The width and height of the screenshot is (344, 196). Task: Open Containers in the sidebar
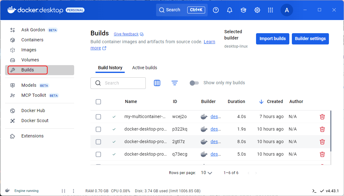point(32,40)
